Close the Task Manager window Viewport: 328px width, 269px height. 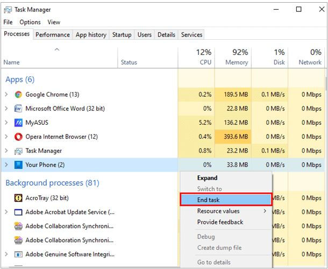pyautogui.click(x=322, y=10)
